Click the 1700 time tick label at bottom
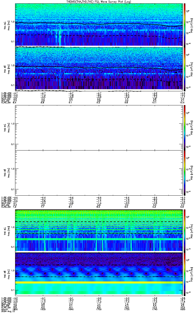195x313 pixels. pos(99,310)
